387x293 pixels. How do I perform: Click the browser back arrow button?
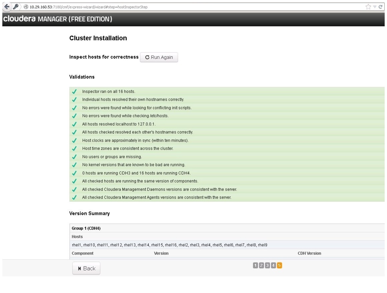point(7,7)
